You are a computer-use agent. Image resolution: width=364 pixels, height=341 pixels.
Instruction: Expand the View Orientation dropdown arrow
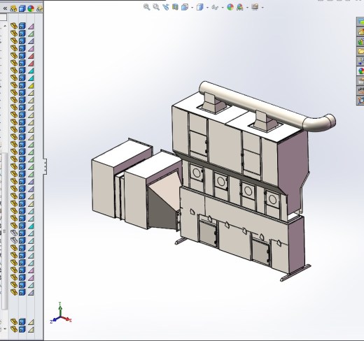(192, 8)
